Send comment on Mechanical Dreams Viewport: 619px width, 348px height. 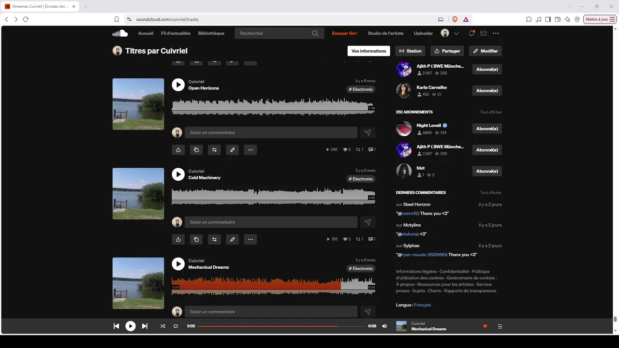point(368,312)
